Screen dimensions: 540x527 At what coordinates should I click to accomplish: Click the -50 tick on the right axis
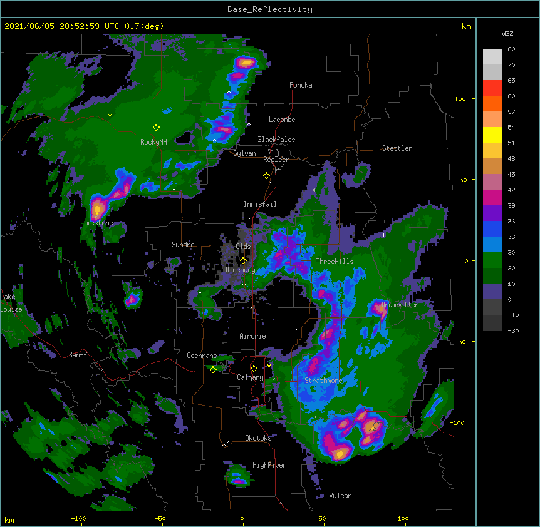click(x=460, y=342)
